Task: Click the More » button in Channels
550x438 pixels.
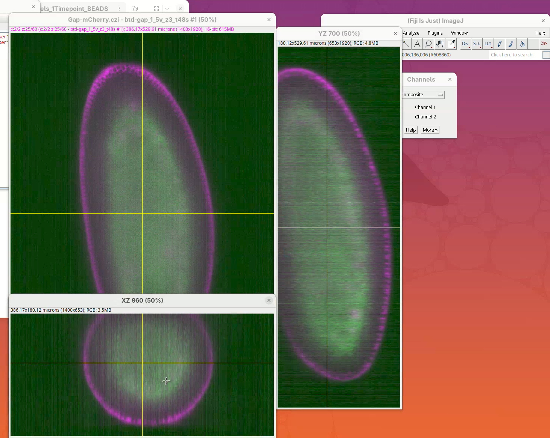Action: tap(430, 130)
